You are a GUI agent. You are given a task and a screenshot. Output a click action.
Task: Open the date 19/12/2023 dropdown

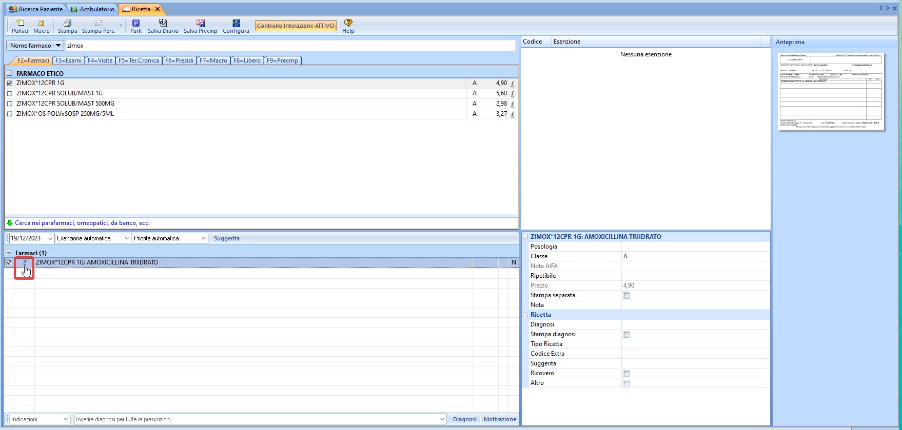coord(50,238)
